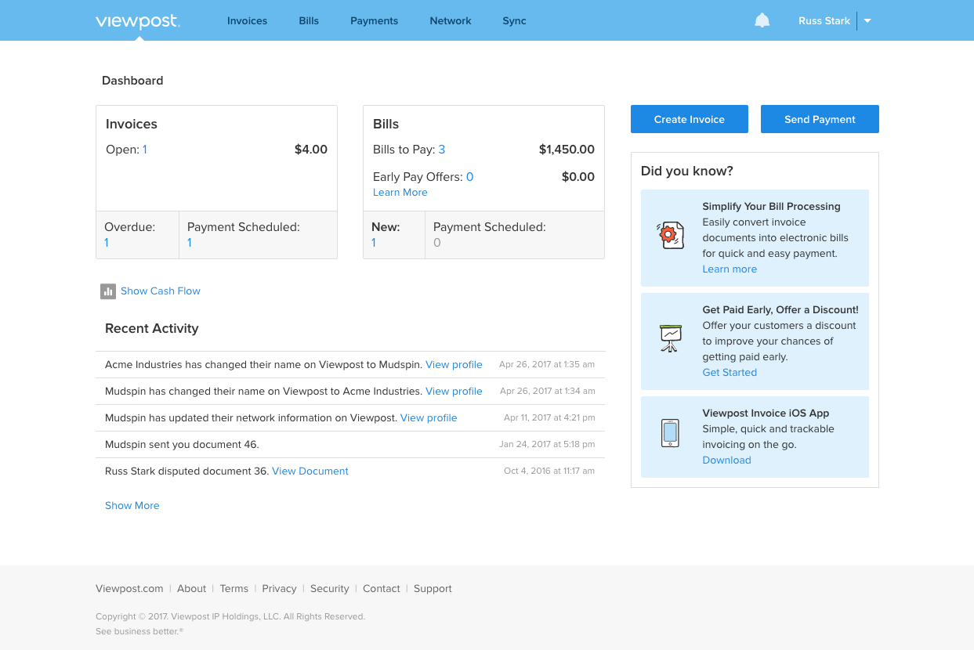Screen dimensions: 974x650
Task: Click Get Started under Get Paid Early
Action: pos(730,373)
